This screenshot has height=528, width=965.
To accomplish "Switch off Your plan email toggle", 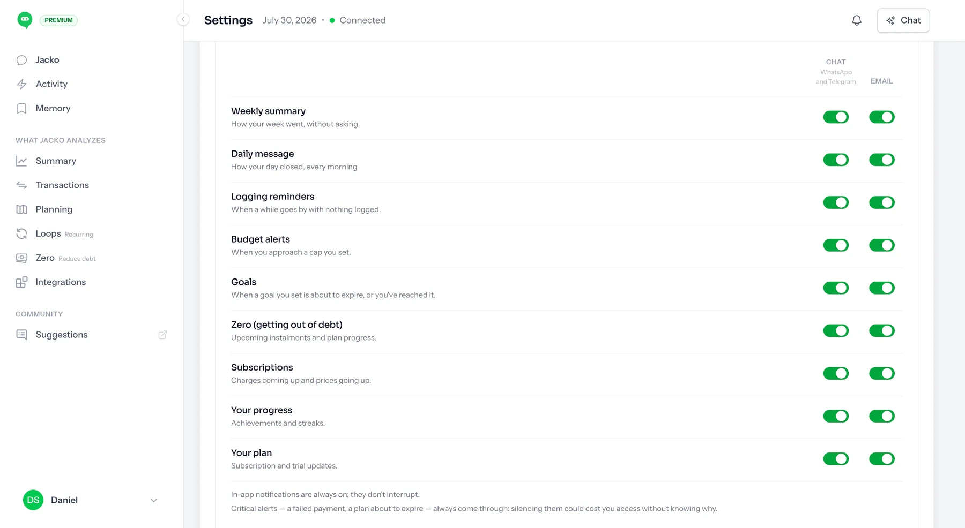I will tap(882, 459).
